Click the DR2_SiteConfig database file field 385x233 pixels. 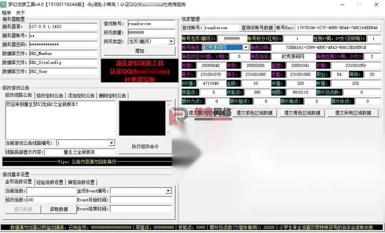click(x=64, y=62)
